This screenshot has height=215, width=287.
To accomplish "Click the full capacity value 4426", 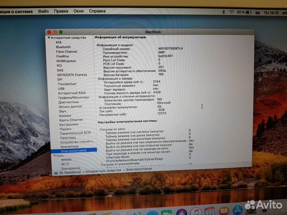I will tap(157, 92).
